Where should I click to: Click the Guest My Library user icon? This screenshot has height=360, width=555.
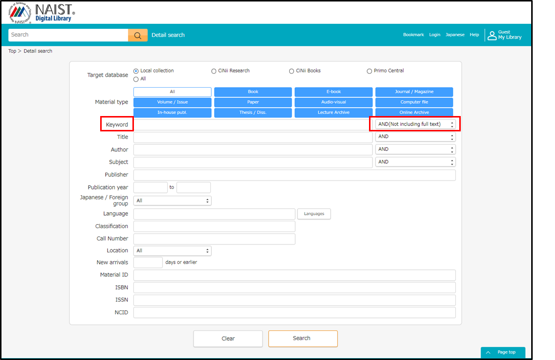(x=492, y=35)
